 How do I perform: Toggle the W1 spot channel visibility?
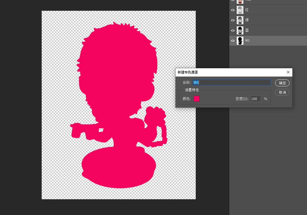233,41
